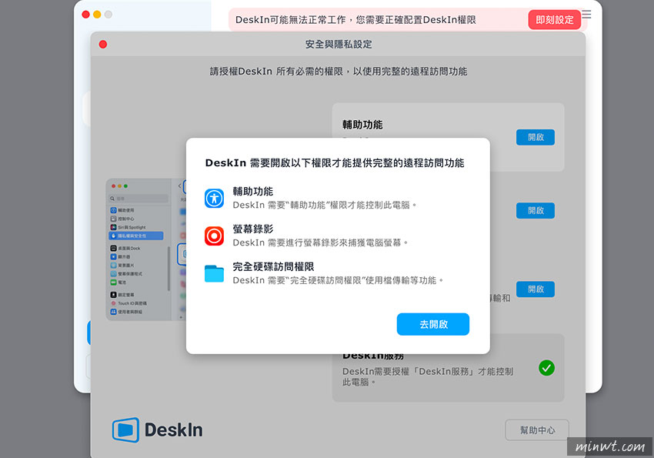Screen dimensions: 654x458
Task: Open the hamburger menu at top right
Action: click(586, 15)
